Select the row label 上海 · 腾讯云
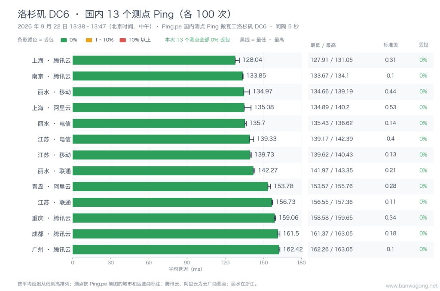 point(51,60)
